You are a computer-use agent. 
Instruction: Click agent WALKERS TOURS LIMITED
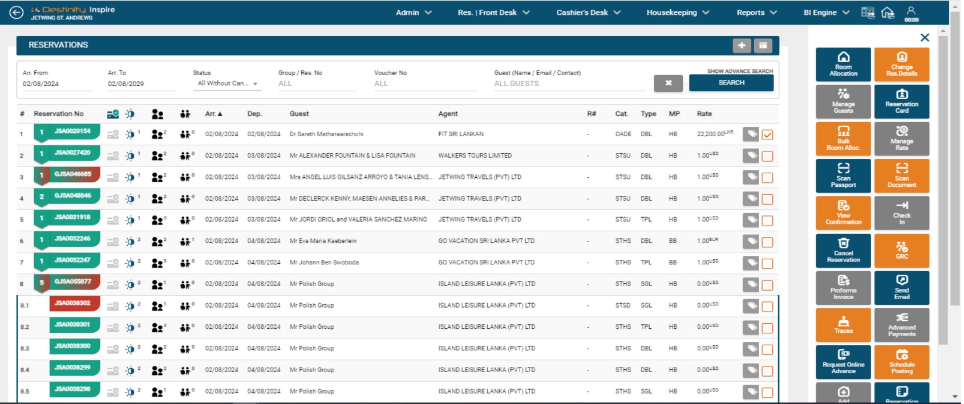pos(475,156)
